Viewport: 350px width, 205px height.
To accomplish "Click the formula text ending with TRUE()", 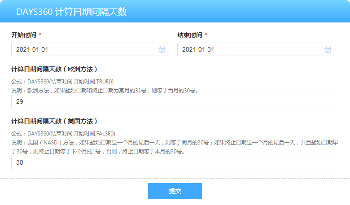I will [62, 82].
